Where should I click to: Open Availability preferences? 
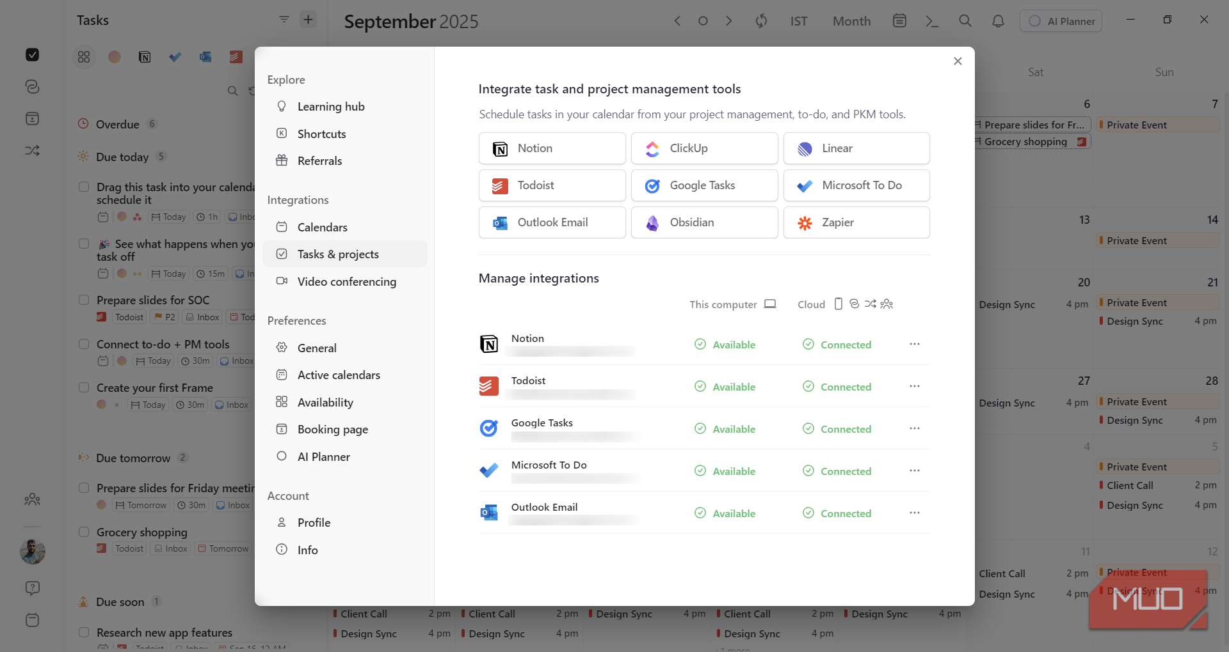click(x=344, y=403)
